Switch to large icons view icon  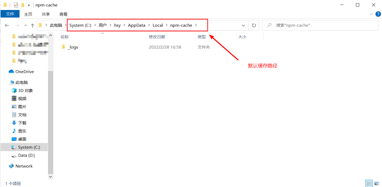(x=376, y=183)
